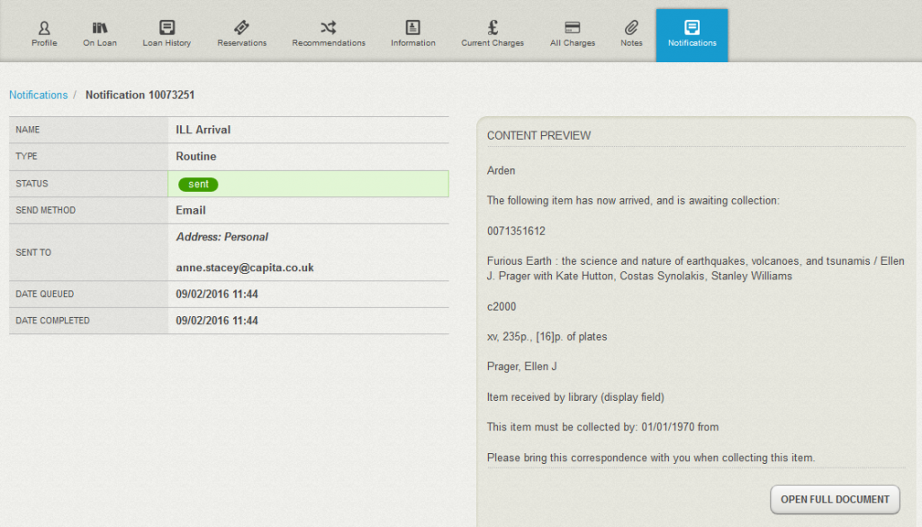Open the All Charges card icon

tap(573, 27)
